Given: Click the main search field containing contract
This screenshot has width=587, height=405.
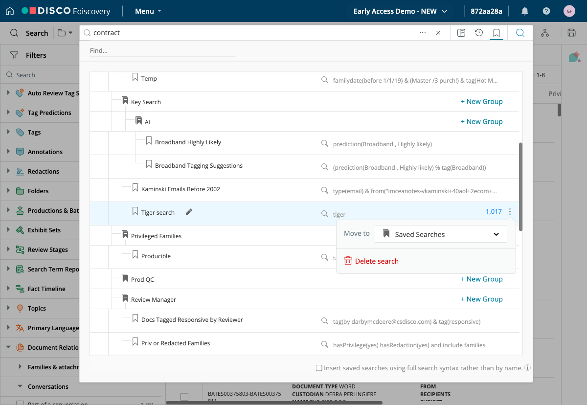Looking at the screenshot, I should tap(250, 33).
